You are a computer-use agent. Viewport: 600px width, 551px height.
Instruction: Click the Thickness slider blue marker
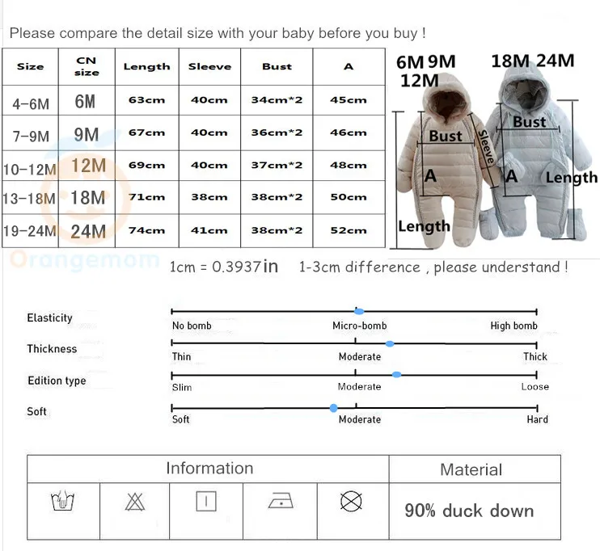(390, 343)
